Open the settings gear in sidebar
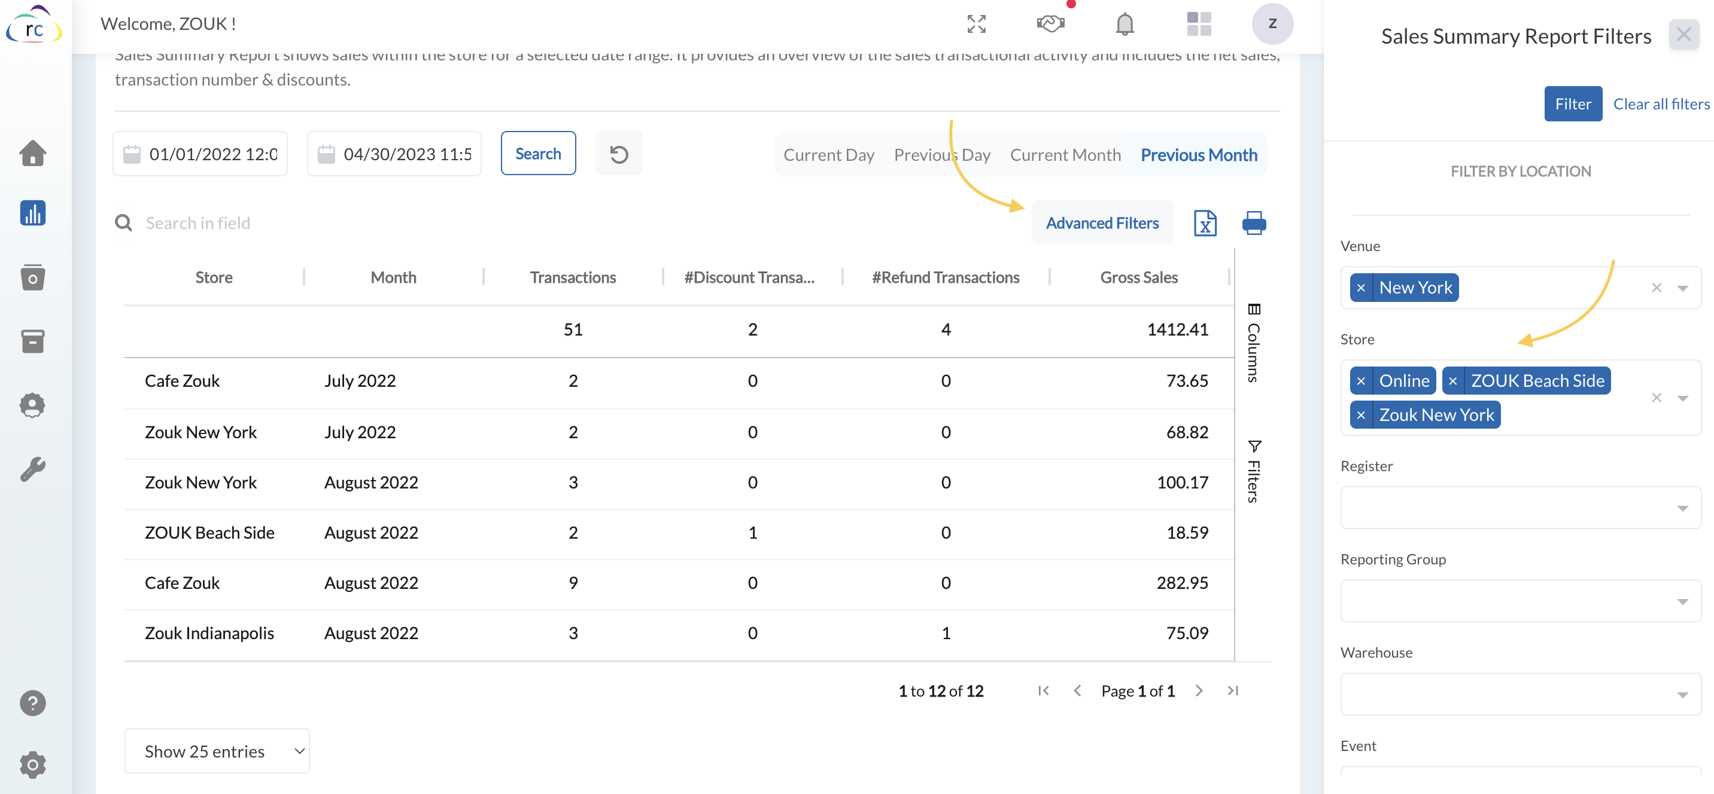Image resolution: width=1714 pixels, height=794 pixels. point(32,765)
